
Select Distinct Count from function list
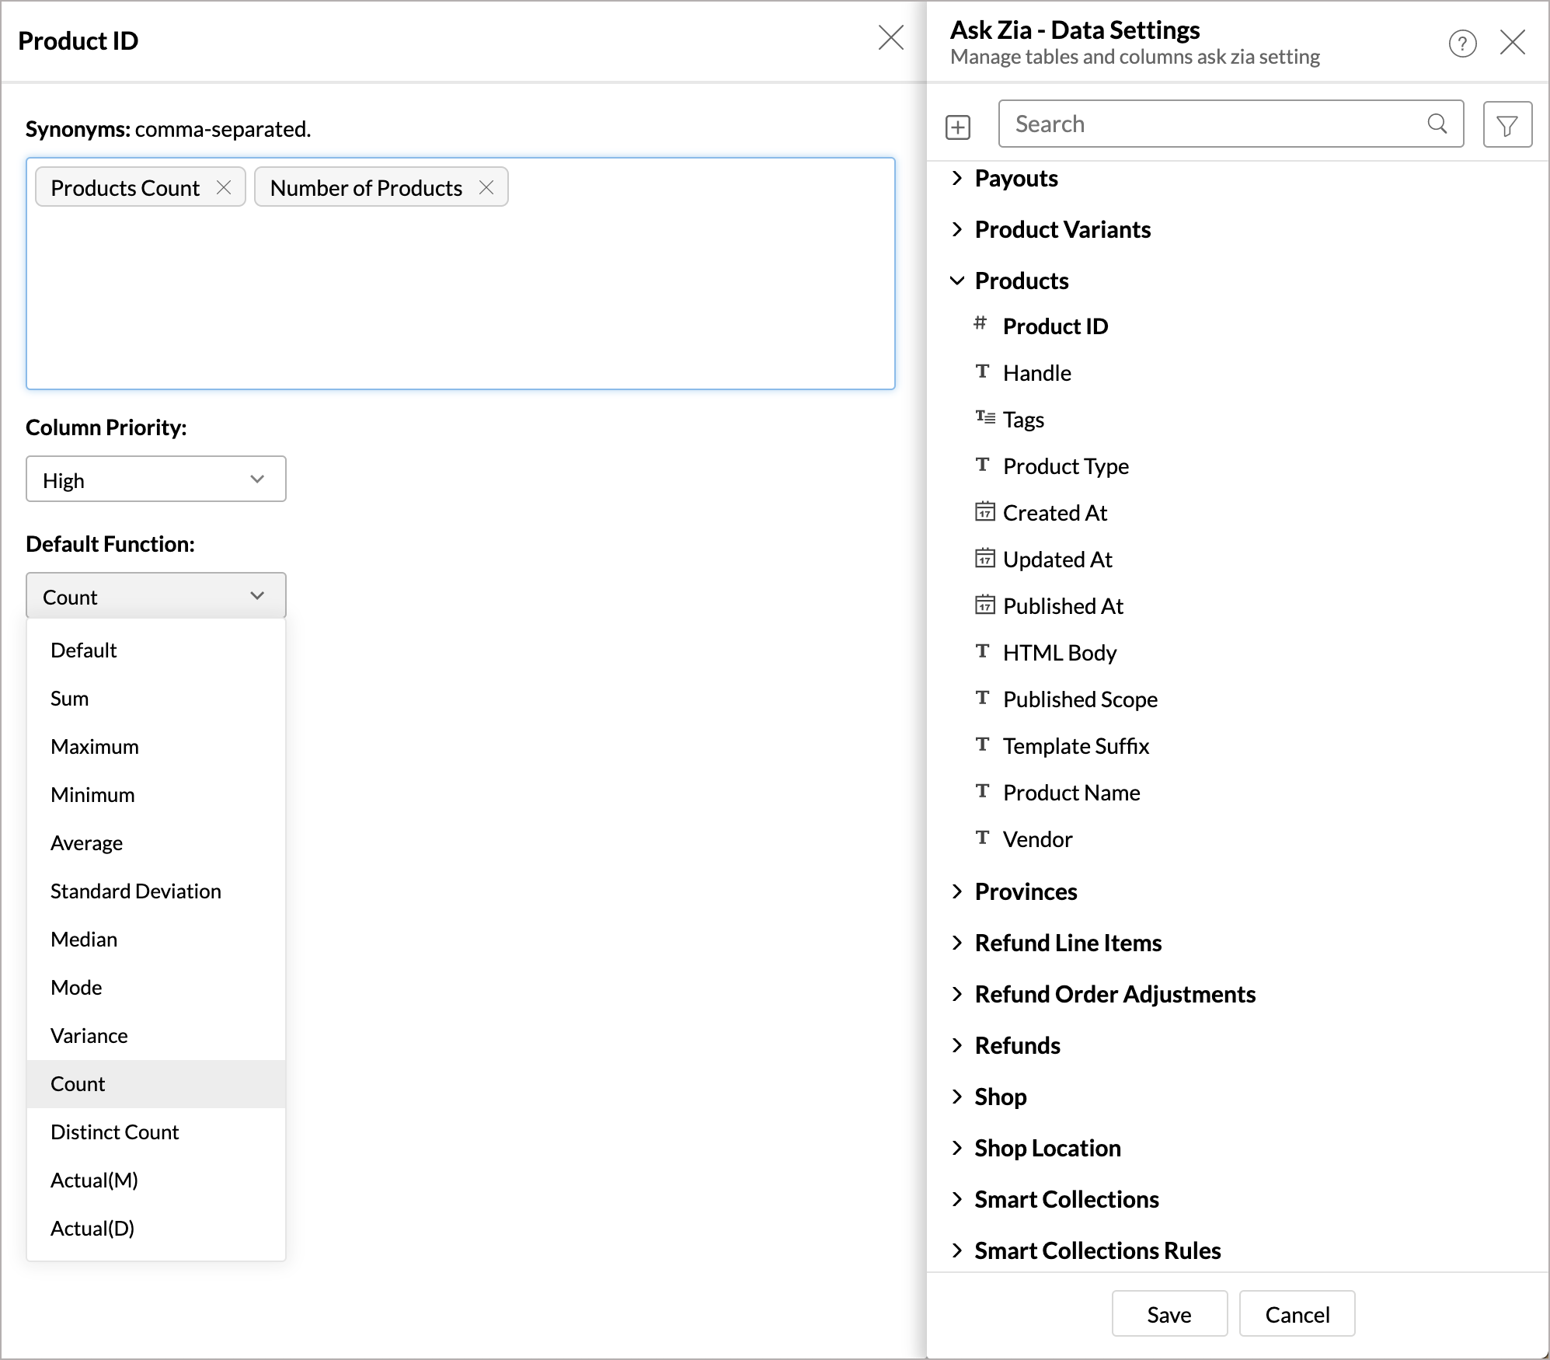(x=115, y=1132)
